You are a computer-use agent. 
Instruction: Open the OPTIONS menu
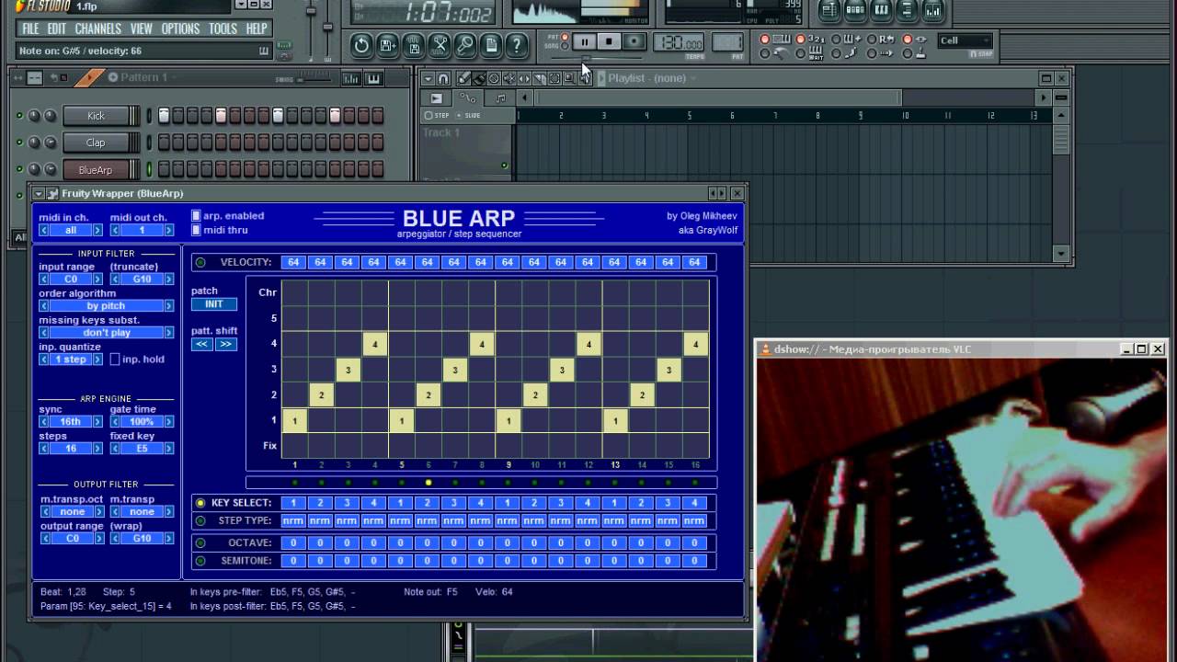(180, 29)
